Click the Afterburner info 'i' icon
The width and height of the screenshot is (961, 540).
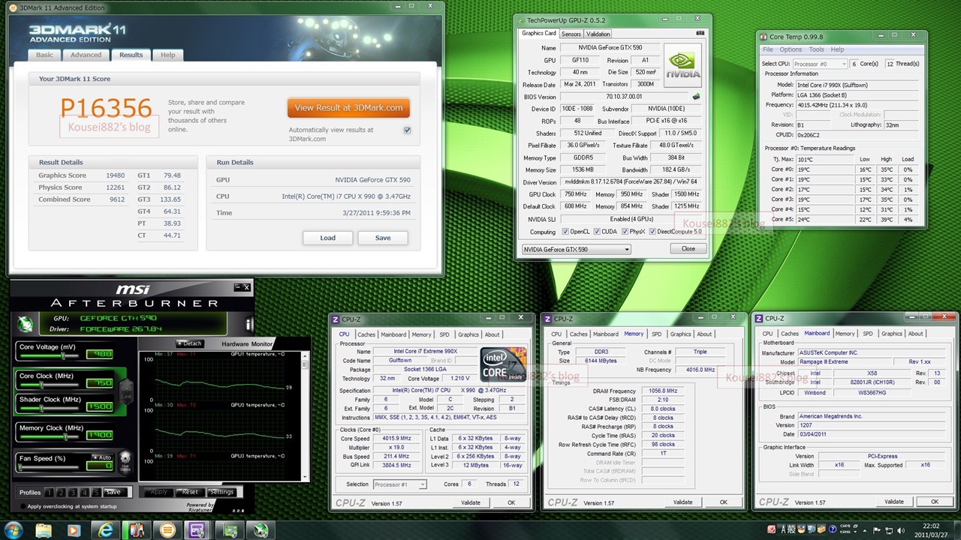[x=249, y=324]
